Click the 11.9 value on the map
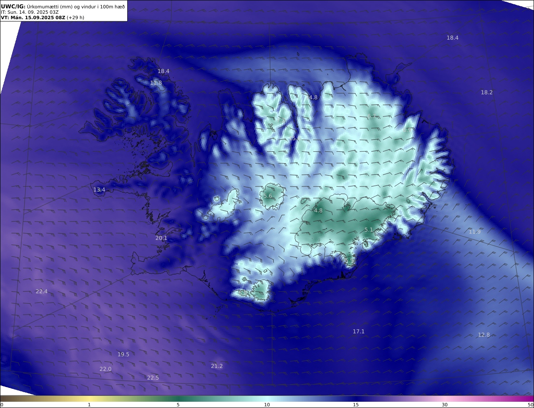This screenshot has height=408, width=534. (474, 232)
